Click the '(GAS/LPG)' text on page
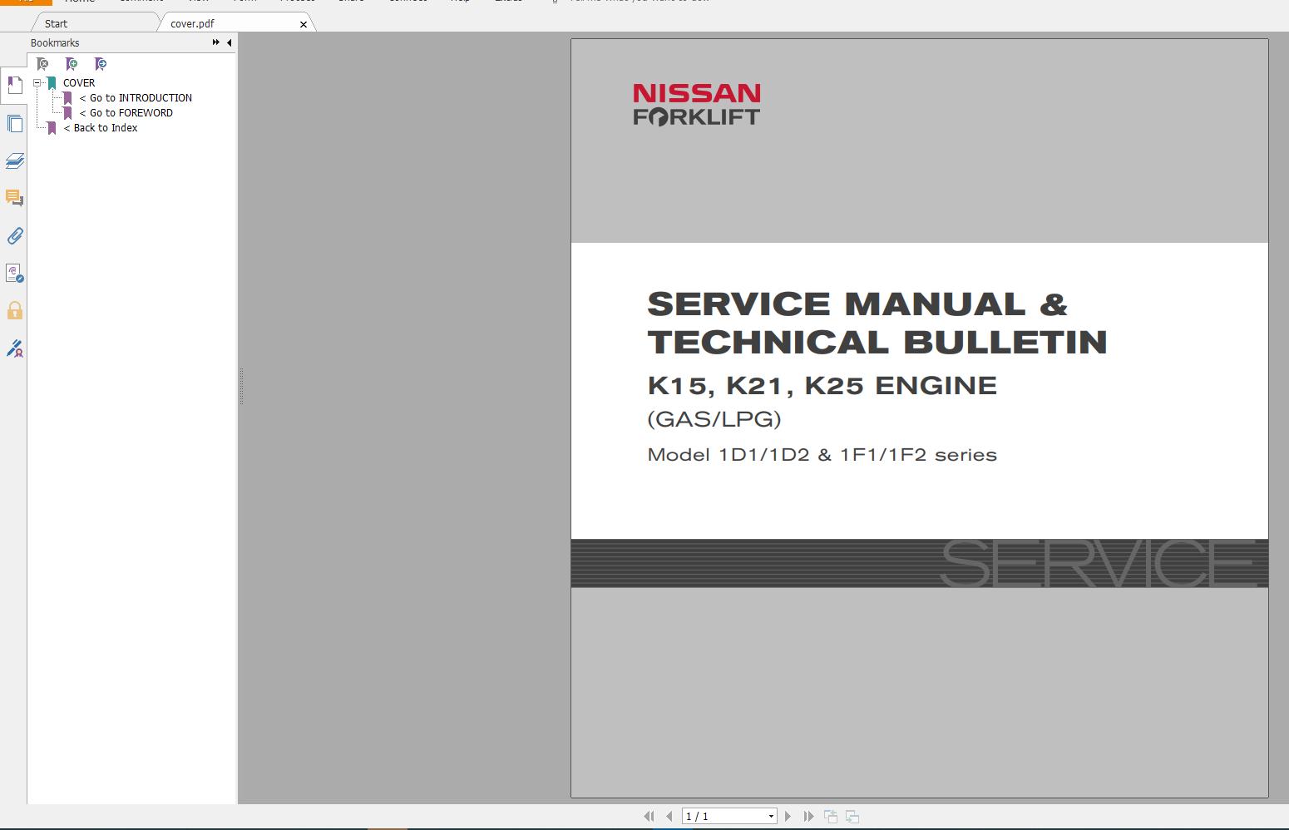The width and height of the screenshot is (1289, 830). (714, 419)
